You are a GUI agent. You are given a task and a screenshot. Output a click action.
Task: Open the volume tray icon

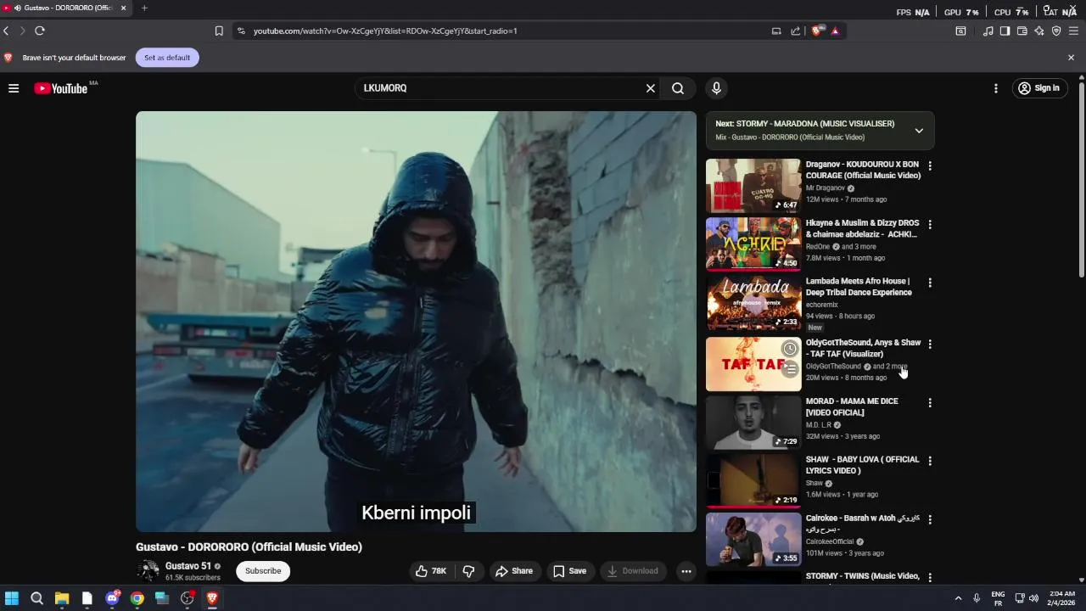click(1033, 598)
